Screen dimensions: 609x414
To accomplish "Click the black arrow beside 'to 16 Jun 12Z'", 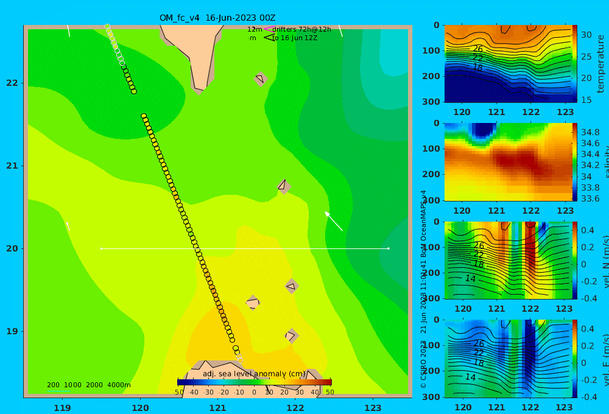I will (269, 38).
